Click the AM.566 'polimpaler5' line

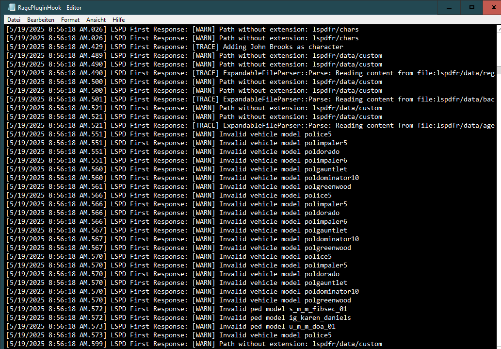[177, 204]
